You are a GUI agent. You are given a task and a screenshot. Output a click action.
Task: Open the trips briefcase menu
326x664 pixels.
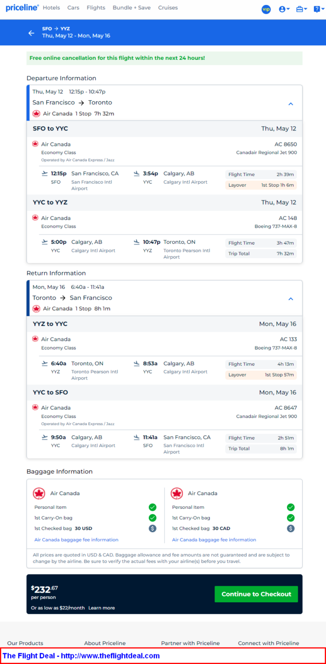pyautogui.click(x=301, y=9)
